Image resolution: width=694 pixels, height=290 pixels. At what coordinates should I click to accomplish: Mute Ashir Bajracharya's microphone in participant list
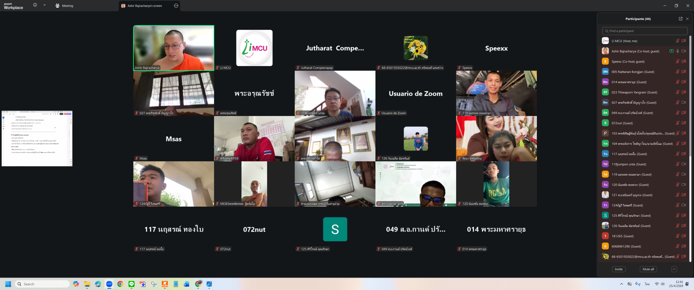click(x=677, y=51)
